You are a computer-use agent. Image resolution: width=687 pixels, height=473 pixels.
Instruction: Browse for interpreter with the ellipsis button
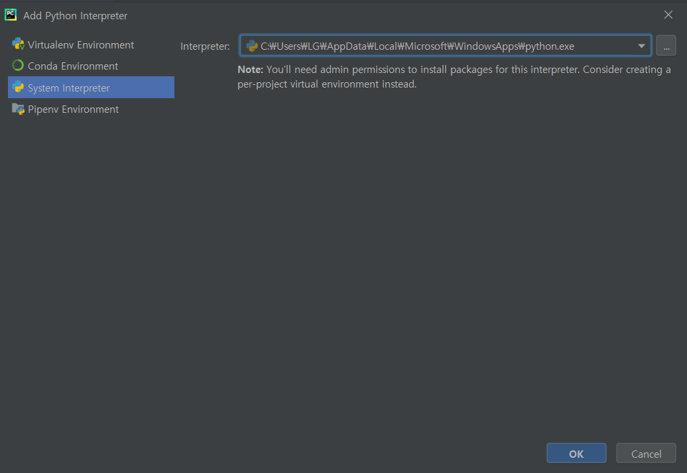pos(666,46)
